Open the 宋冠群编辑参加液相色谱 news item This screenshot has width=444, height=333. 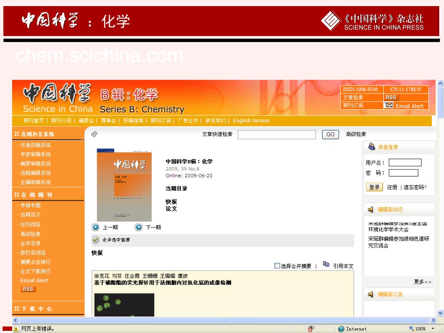pyautogui.click(x=398, y=242)
